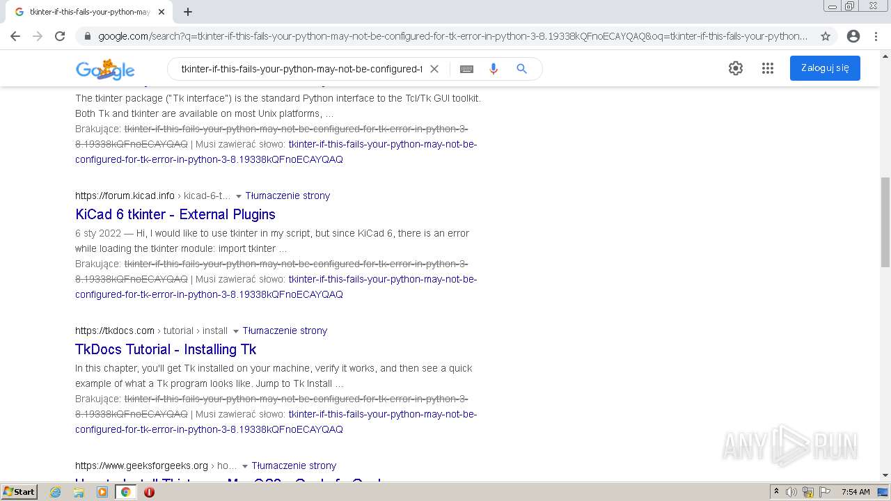Open the media player on the taskbar

tap(102, 492)
